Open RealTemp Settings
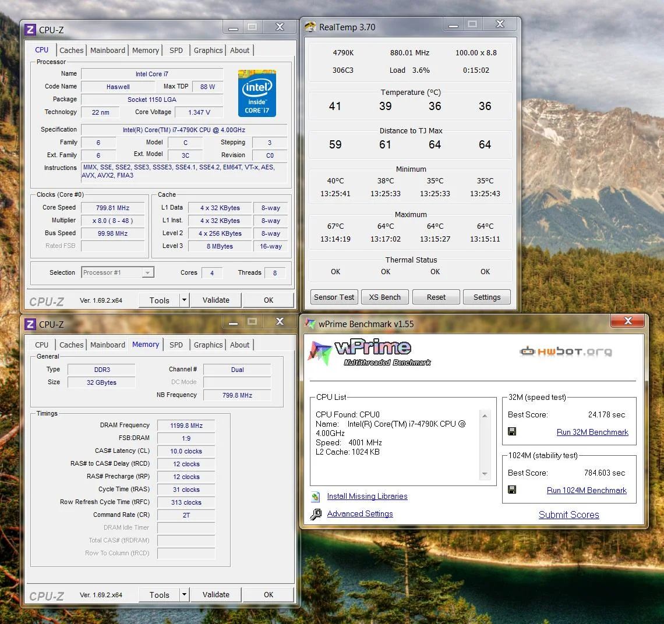 (486, 297)
